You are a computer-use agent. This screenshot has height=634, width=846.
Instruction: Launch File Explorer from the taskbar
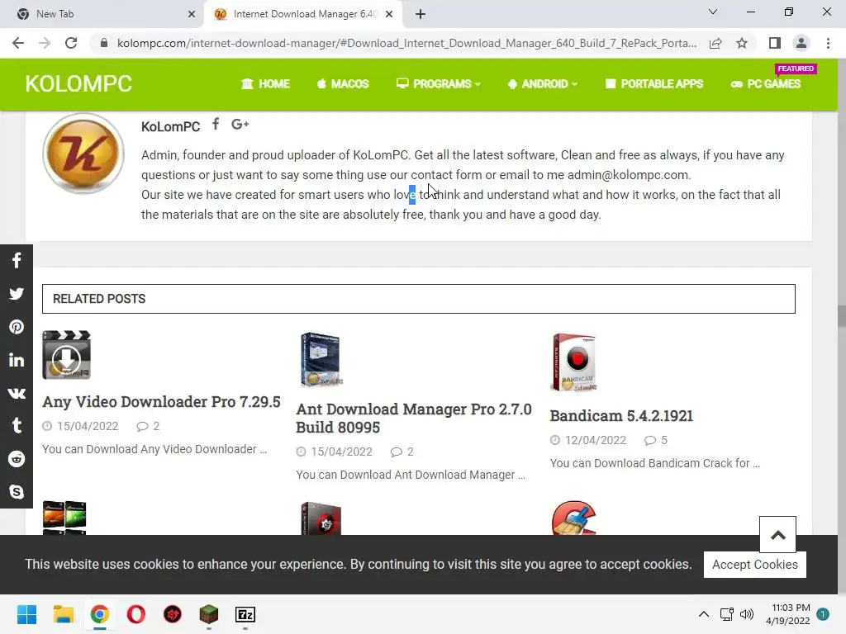(x=63, y=614)
